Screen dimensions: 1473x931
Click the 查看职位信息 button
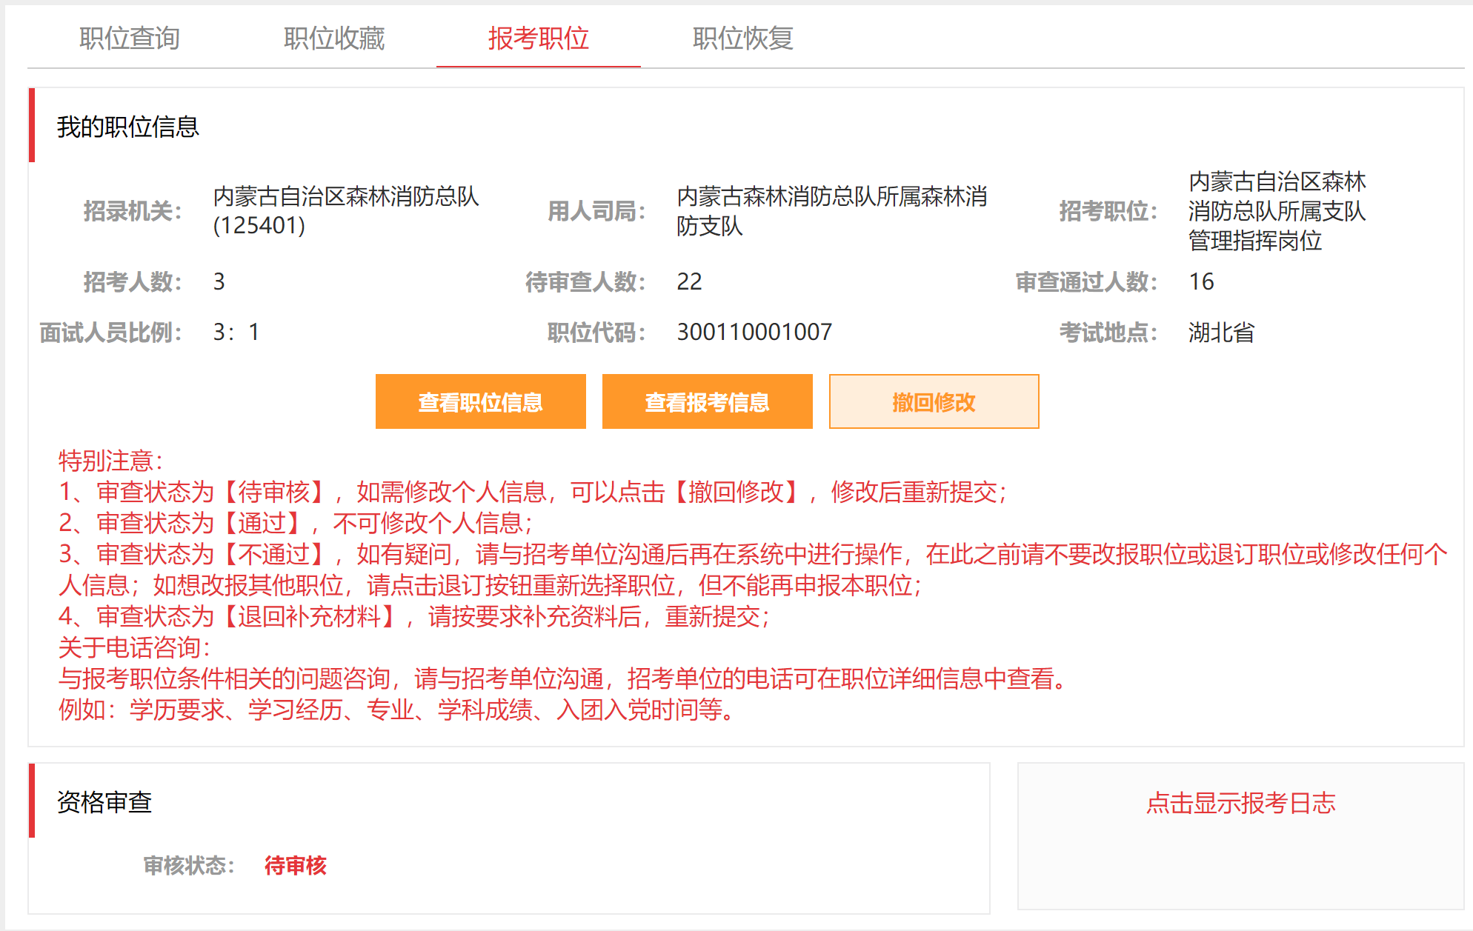481,401
